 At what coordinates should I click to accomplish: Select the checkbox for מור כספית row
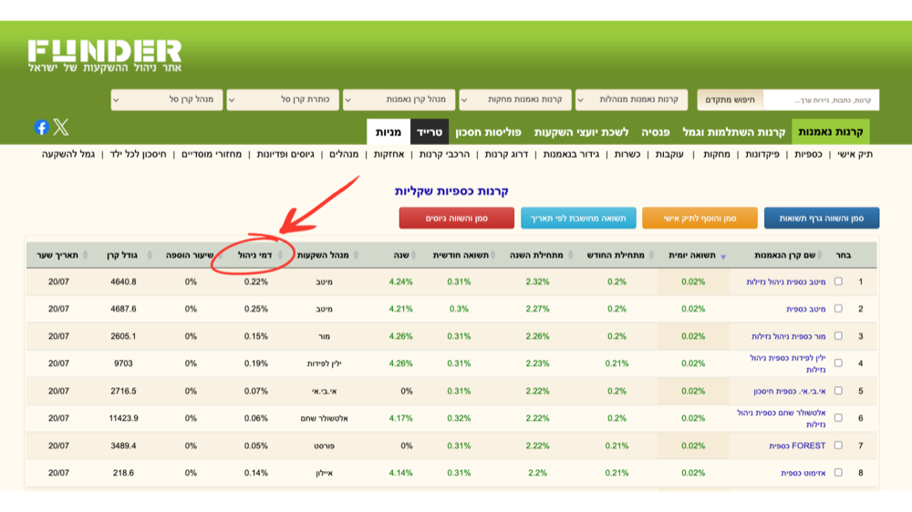coord(838,336)
